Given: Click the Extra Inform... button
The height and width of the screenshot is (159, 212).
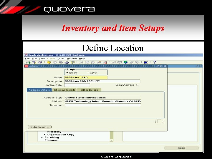Looking at the screenshot, I should tap(40, 127).
